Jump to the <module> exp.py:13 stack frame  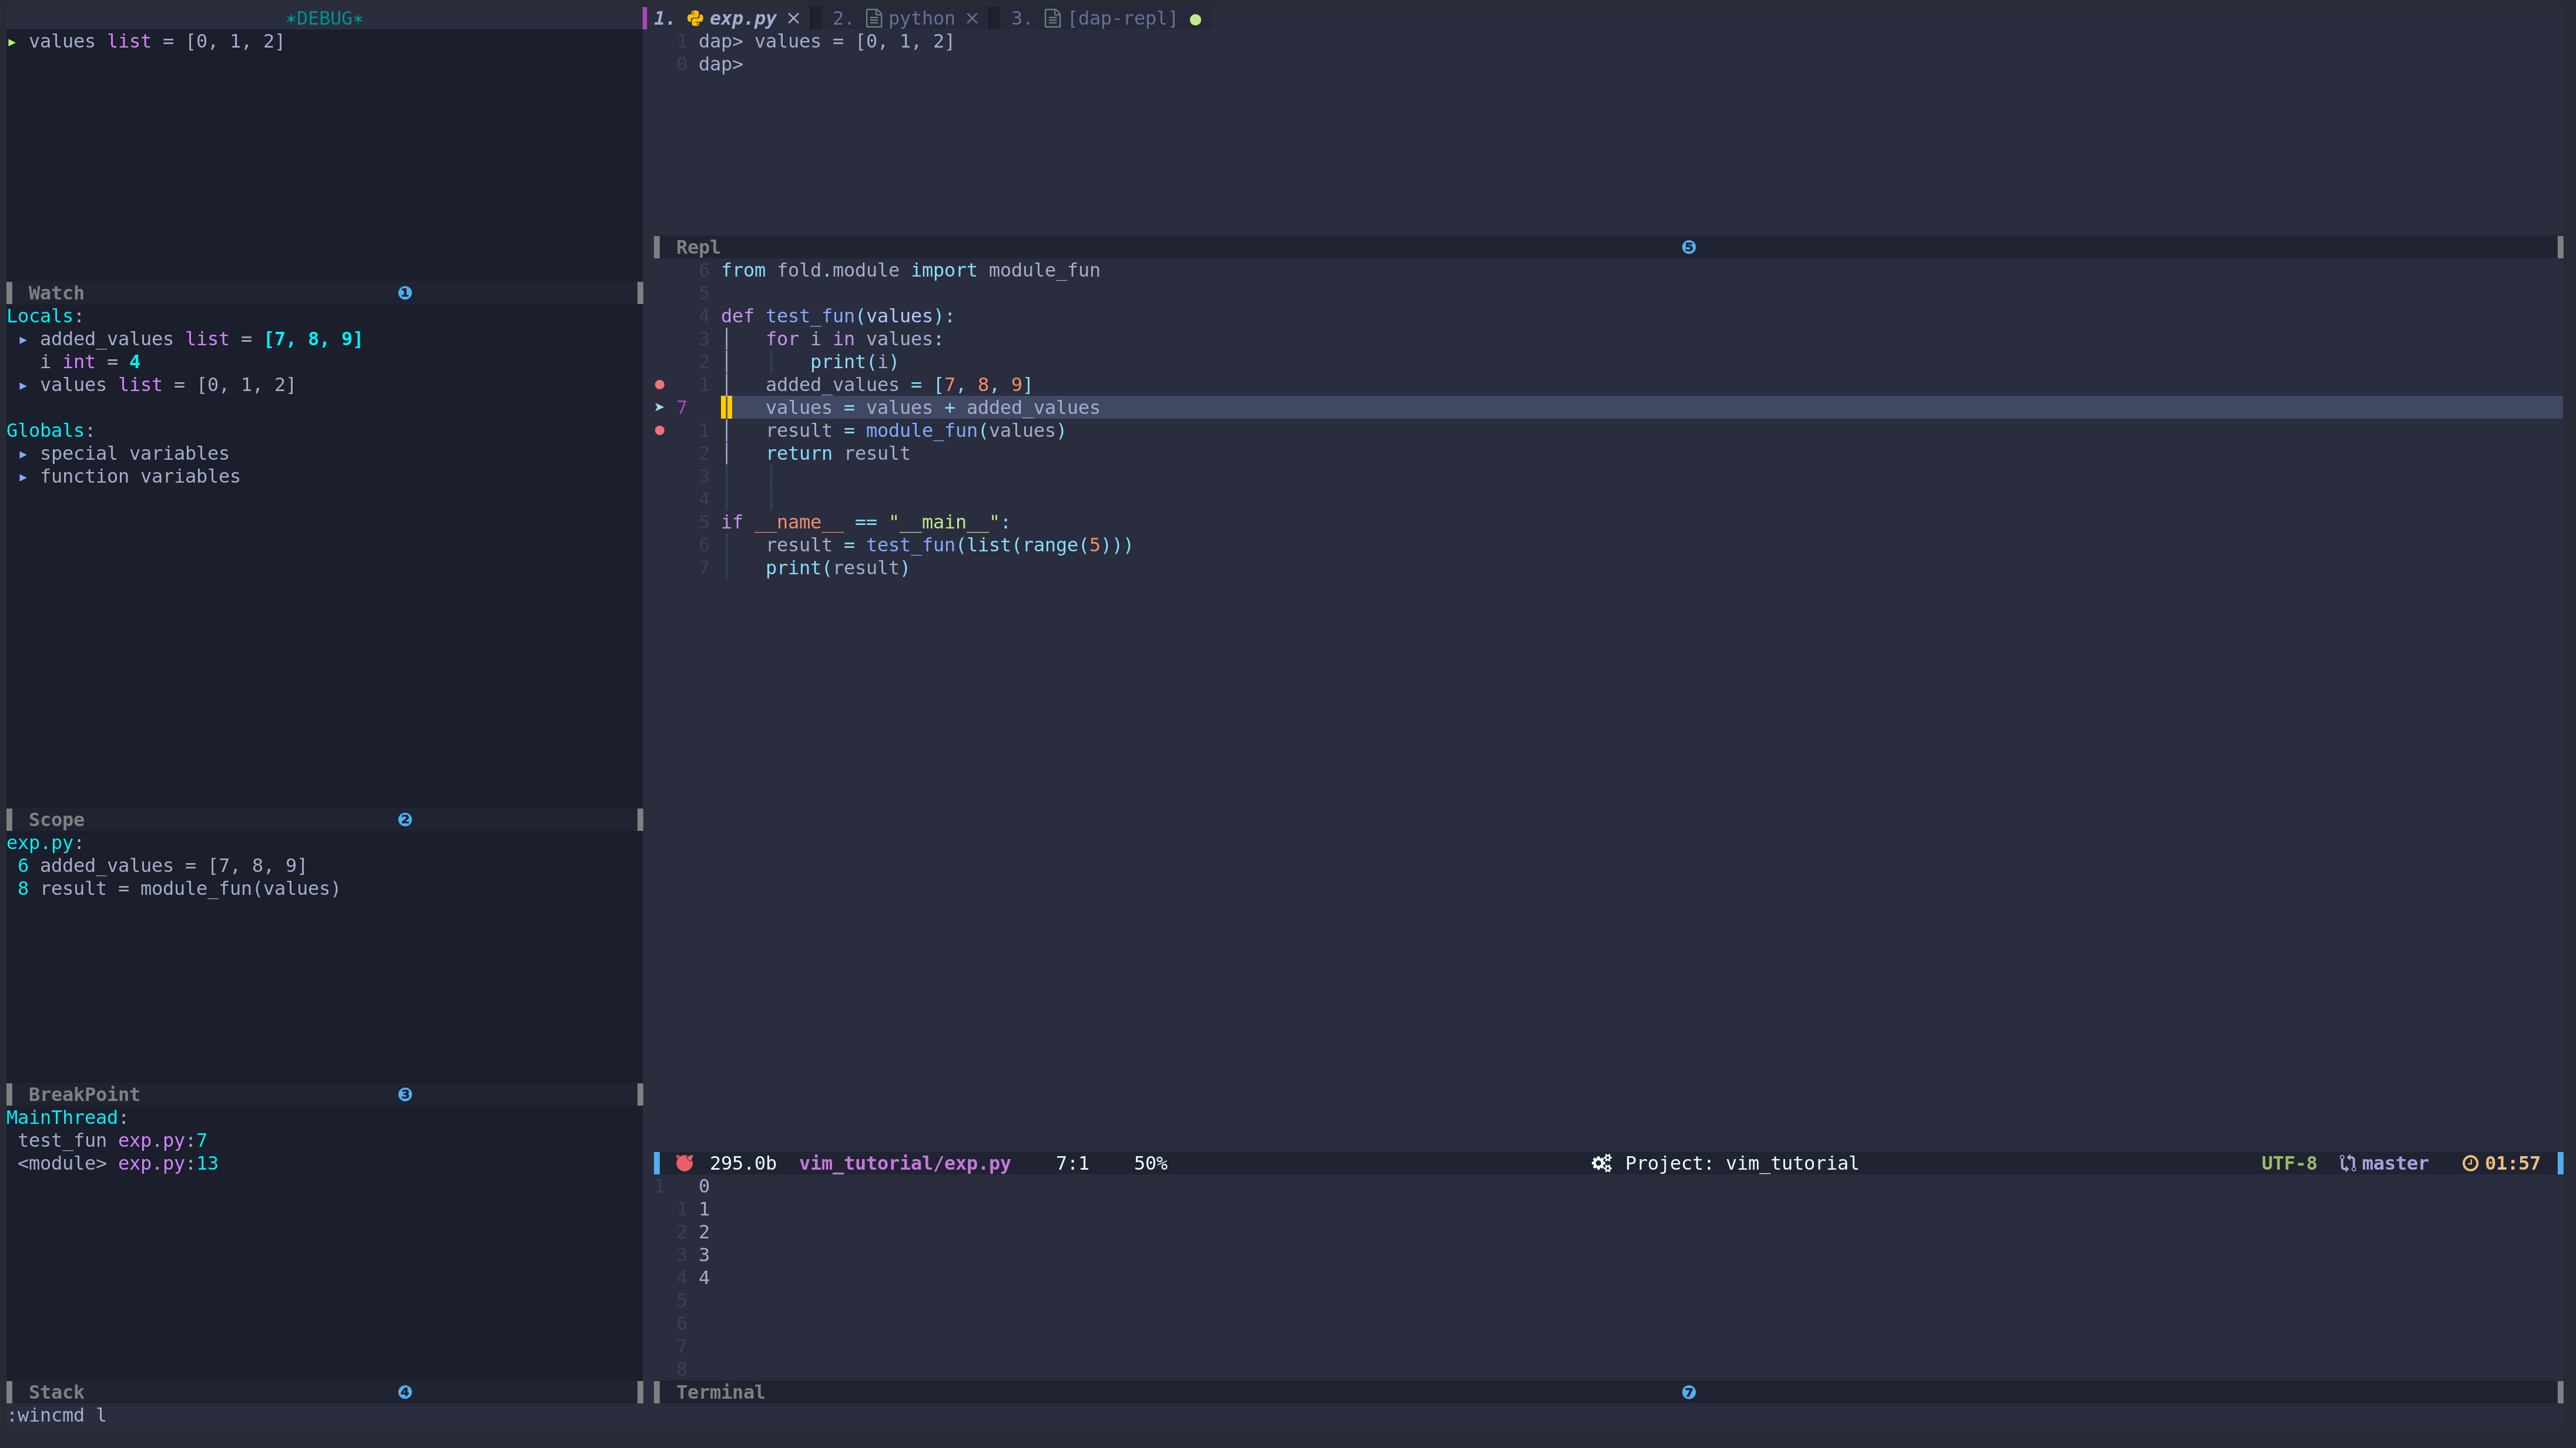pos(118,1163)
